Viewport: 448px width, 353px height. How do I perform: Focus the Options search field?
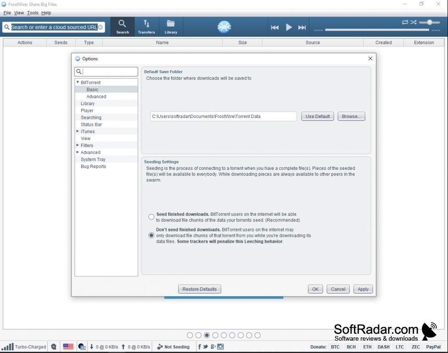pos(106,72)
